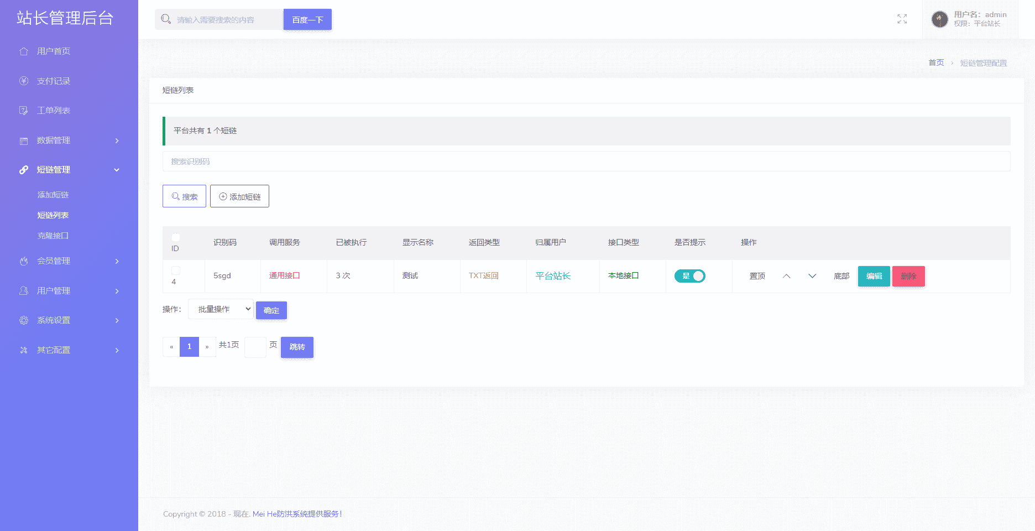Viewport: 1035px width, 531px height.
Task: Click the magnifier icon in top search bar
Action: coord(166,19)
